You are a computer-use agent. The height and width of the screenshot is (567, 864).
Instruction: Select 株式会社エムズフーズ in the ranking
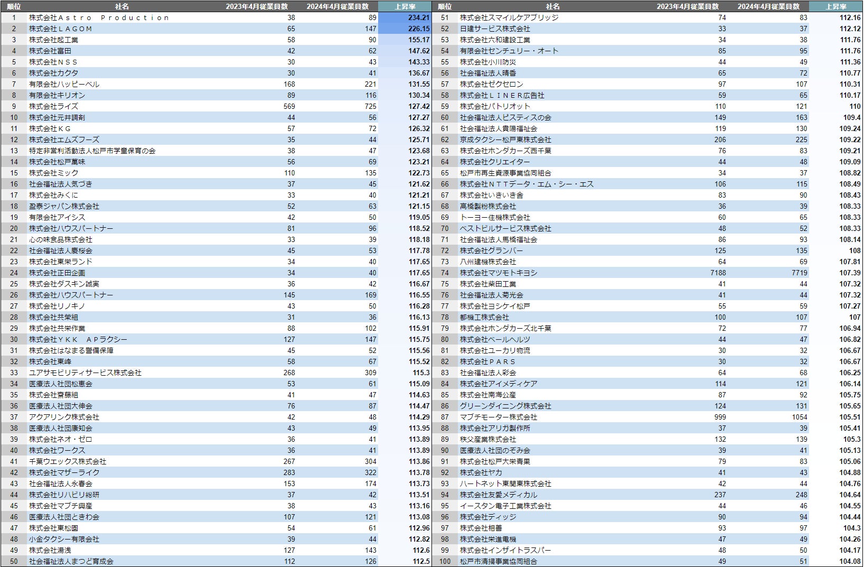[x=64, y=140]
